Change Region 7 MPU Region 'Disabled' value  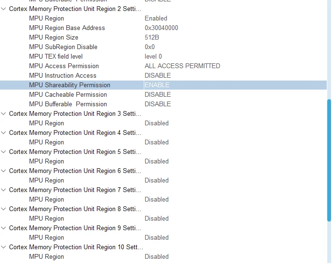157,199
